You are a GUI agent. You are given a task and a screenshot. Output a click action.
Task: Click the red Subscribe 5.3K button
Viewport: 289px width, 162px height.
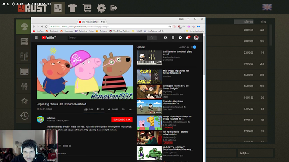pos(122,120)
